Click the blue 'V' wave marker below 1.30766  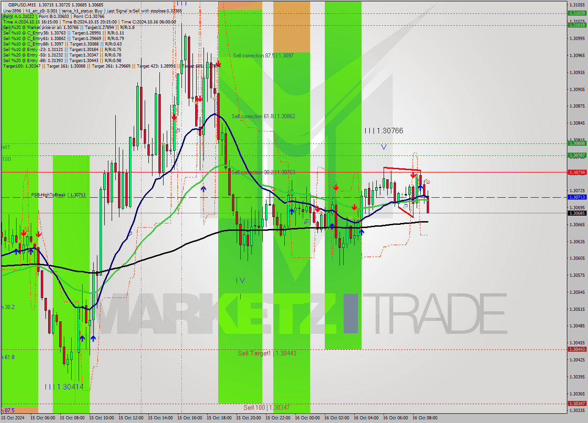click(x=384, y=147)
